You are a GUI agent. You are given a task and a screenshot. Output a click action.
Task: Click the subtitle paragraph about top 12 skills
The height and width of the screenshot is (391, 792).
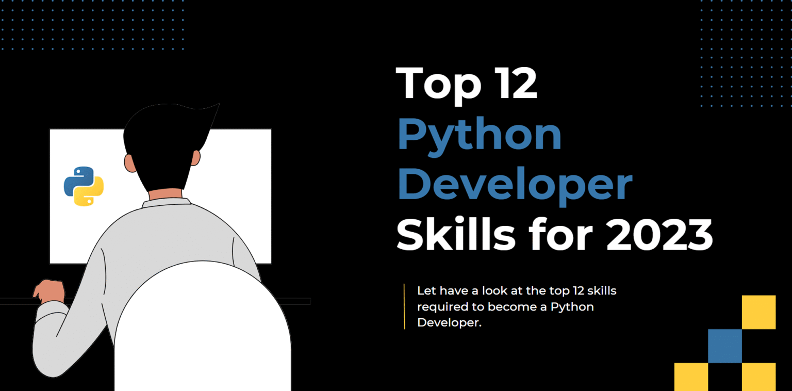click(516, 306)
